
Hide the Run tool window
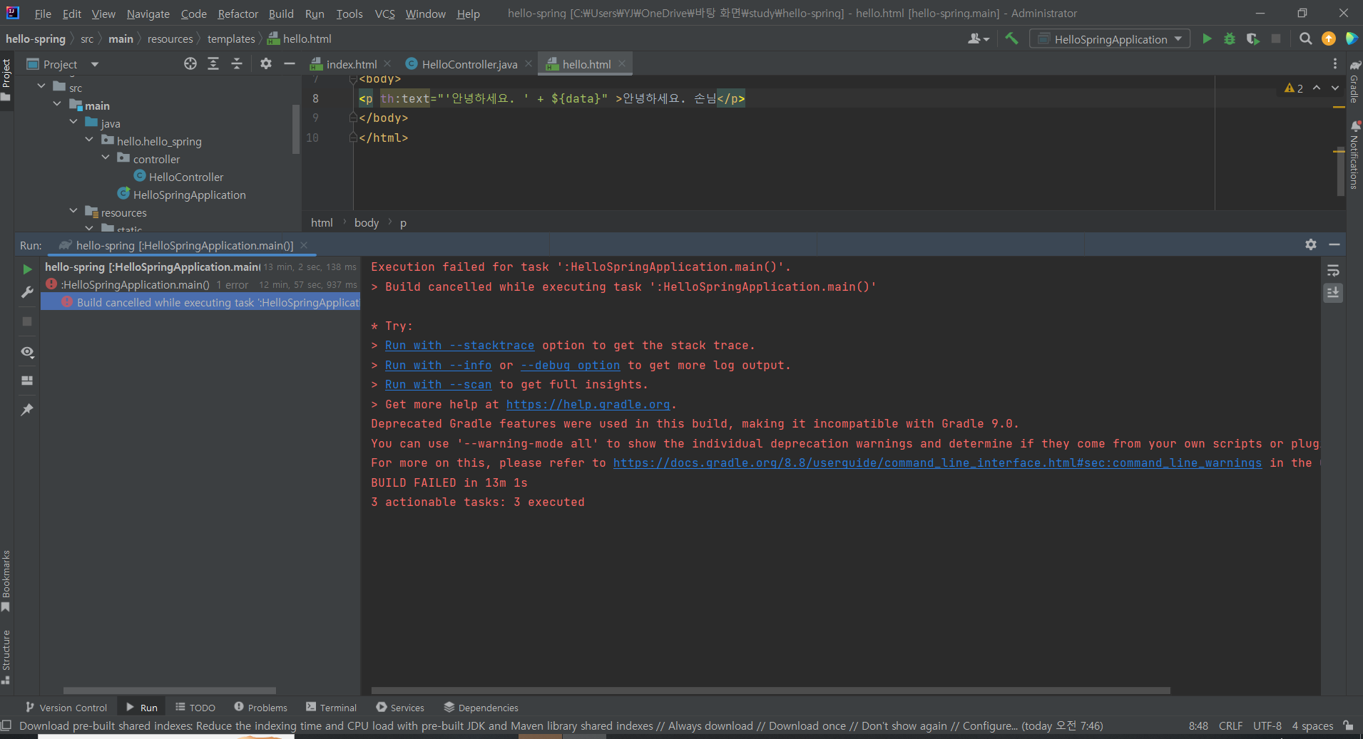[x=1334, y=244]
